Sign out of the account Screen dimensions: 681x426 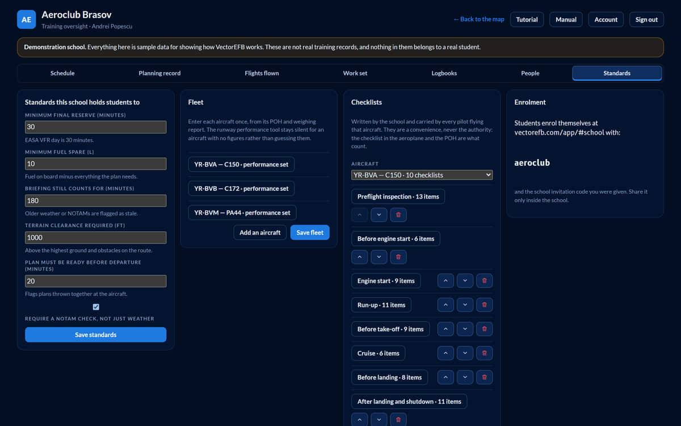click(x=646, y=19)
